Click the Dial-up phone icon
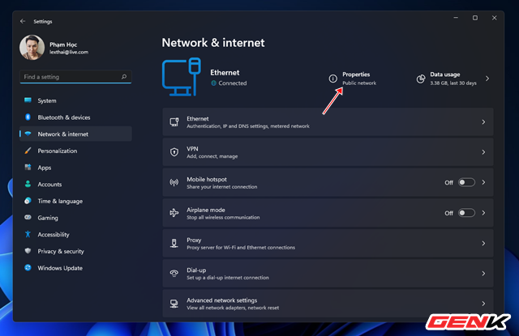 (x=174, y=274)
